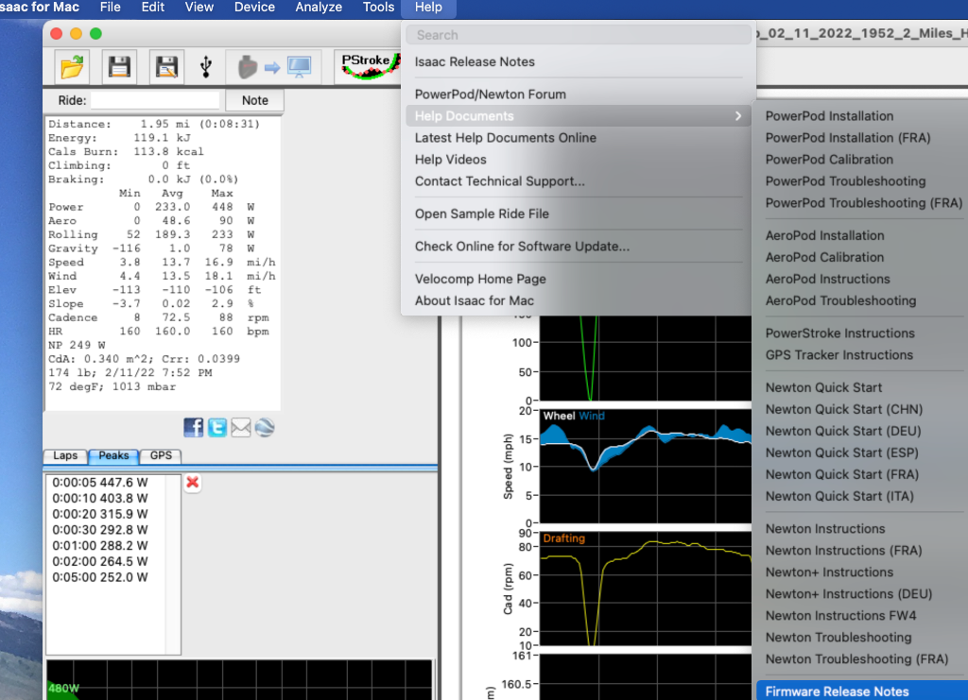
Task: Share ride on Facebook icon
Action: [x=193, y=427]
